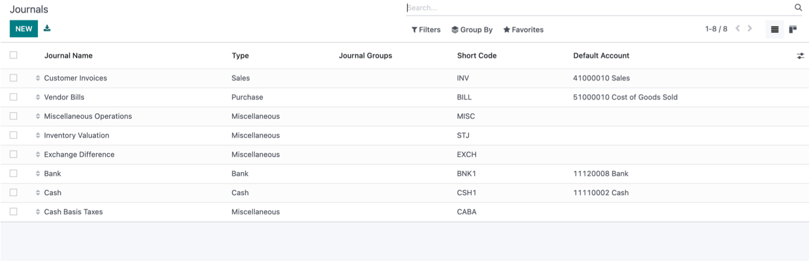This screenshot has width=809, height=261.
Task: Check the Cash journal checkbox
Action: coord(13,193)
